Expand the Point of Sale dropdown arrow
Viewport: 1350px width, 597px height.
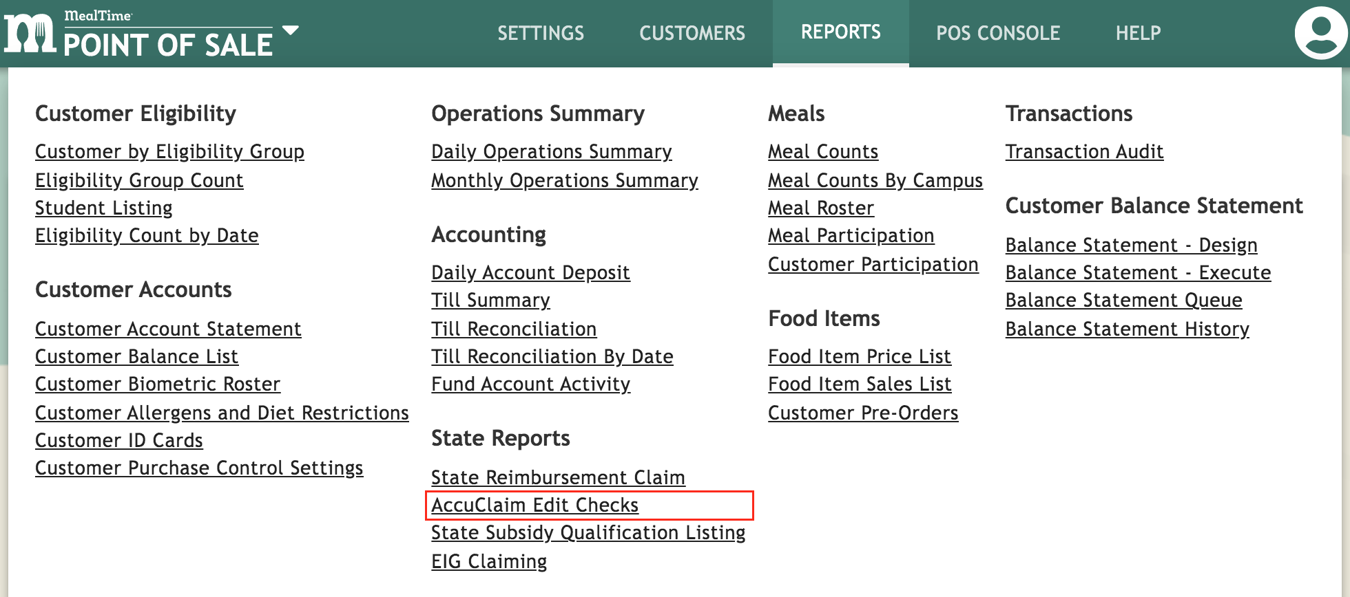(291, 30)
